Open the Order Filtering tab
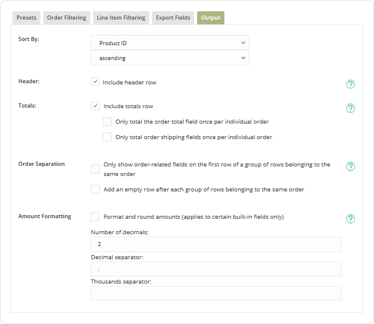374x324 pixels. [67, 18]
